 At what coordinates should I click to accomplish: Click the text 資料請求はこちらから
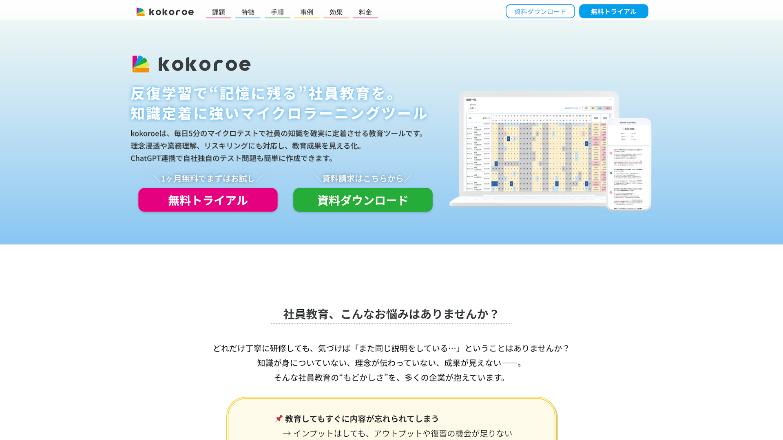[363, 178]
